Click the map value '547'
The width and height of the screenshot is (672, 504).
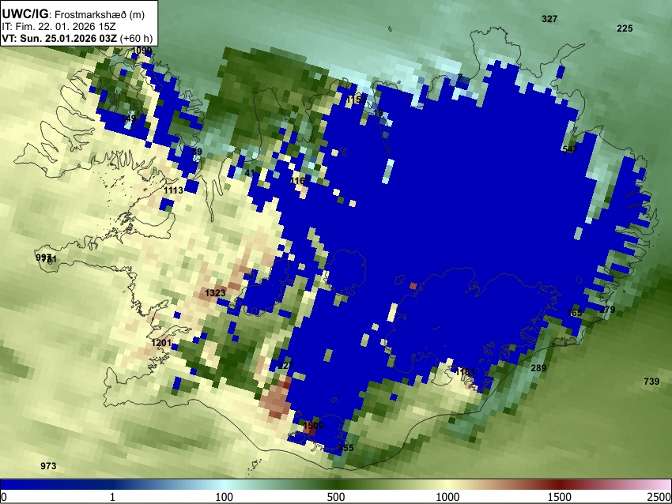click(x=570, y=149)
